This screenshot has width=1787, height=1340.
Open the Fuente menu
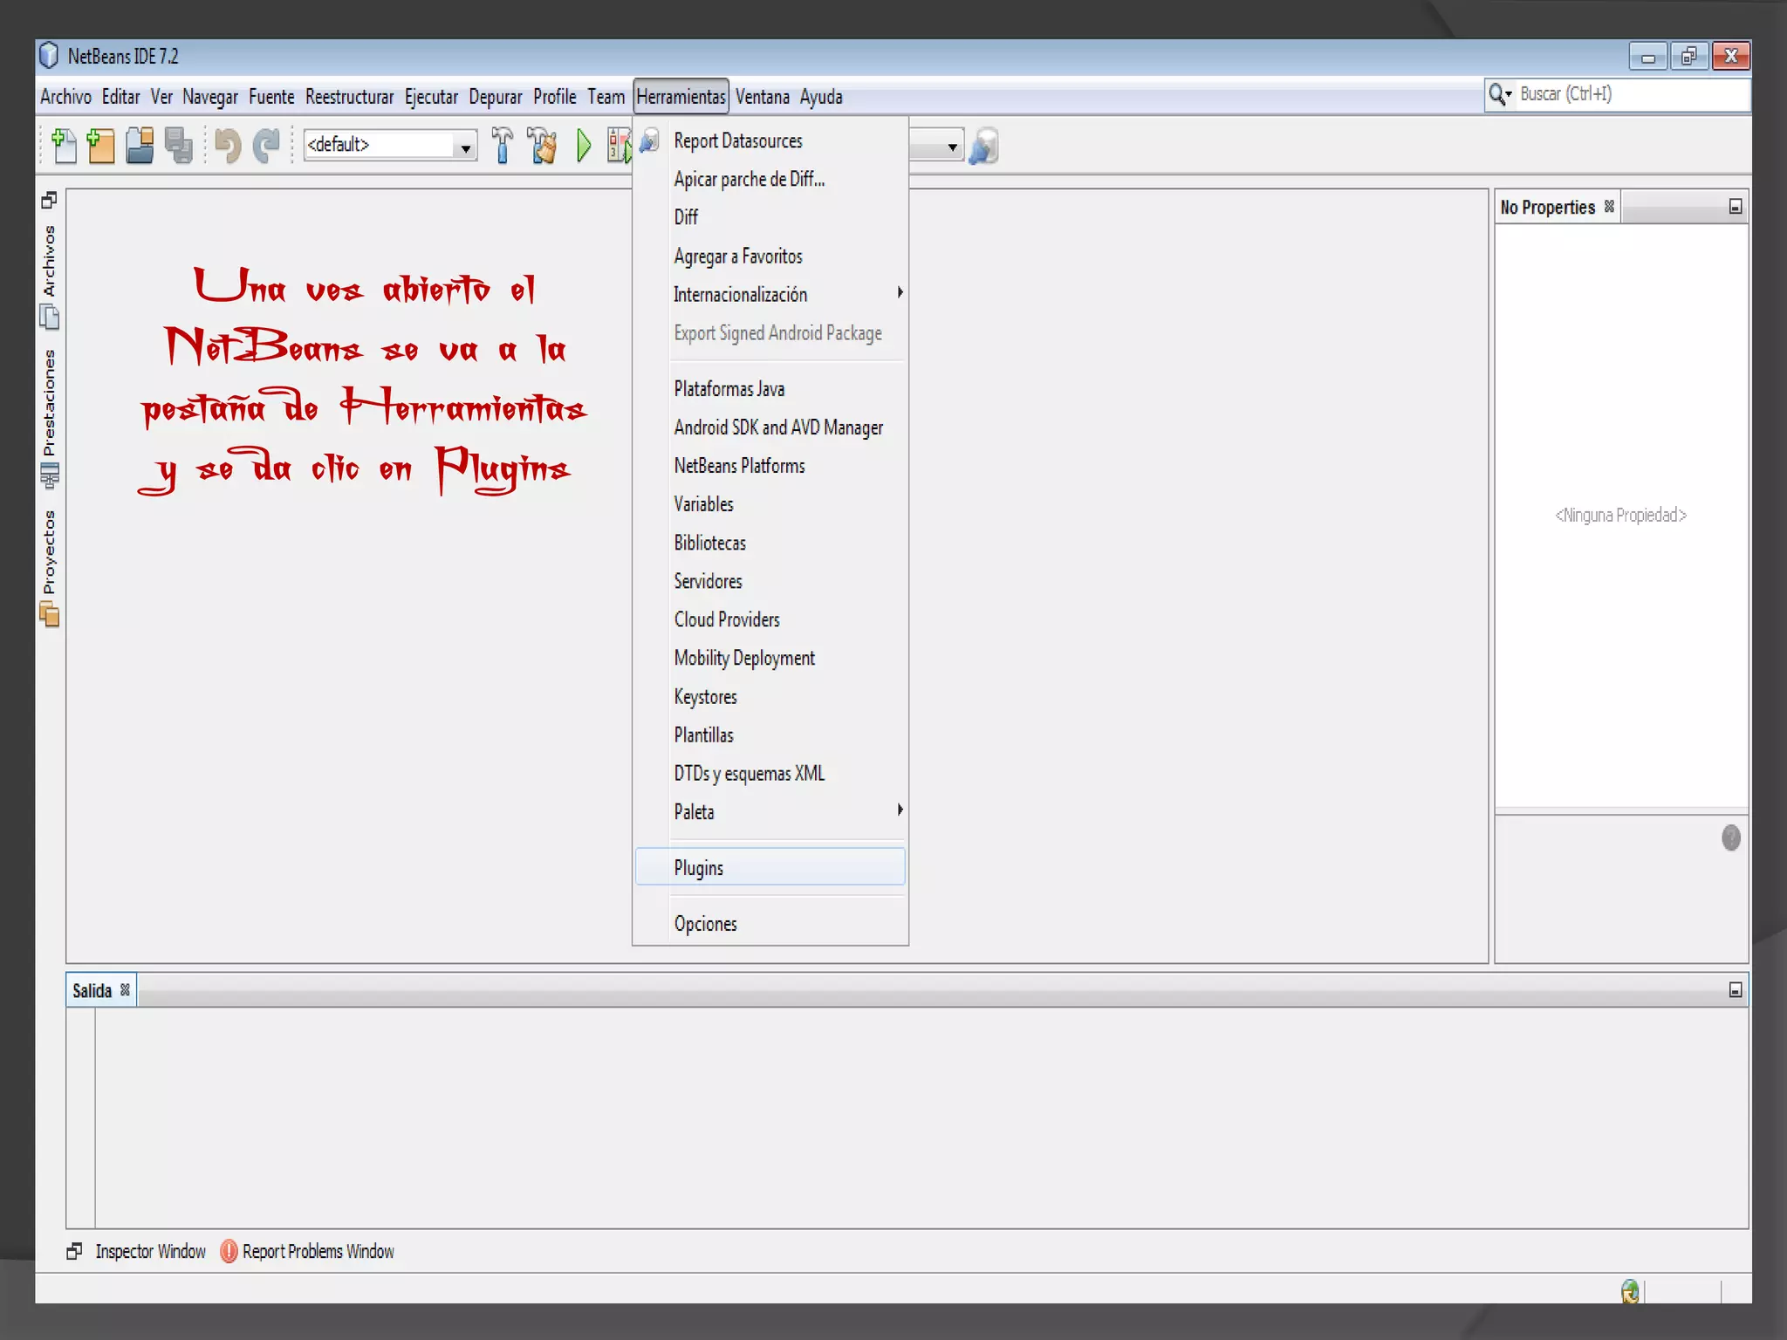point(271,97)
